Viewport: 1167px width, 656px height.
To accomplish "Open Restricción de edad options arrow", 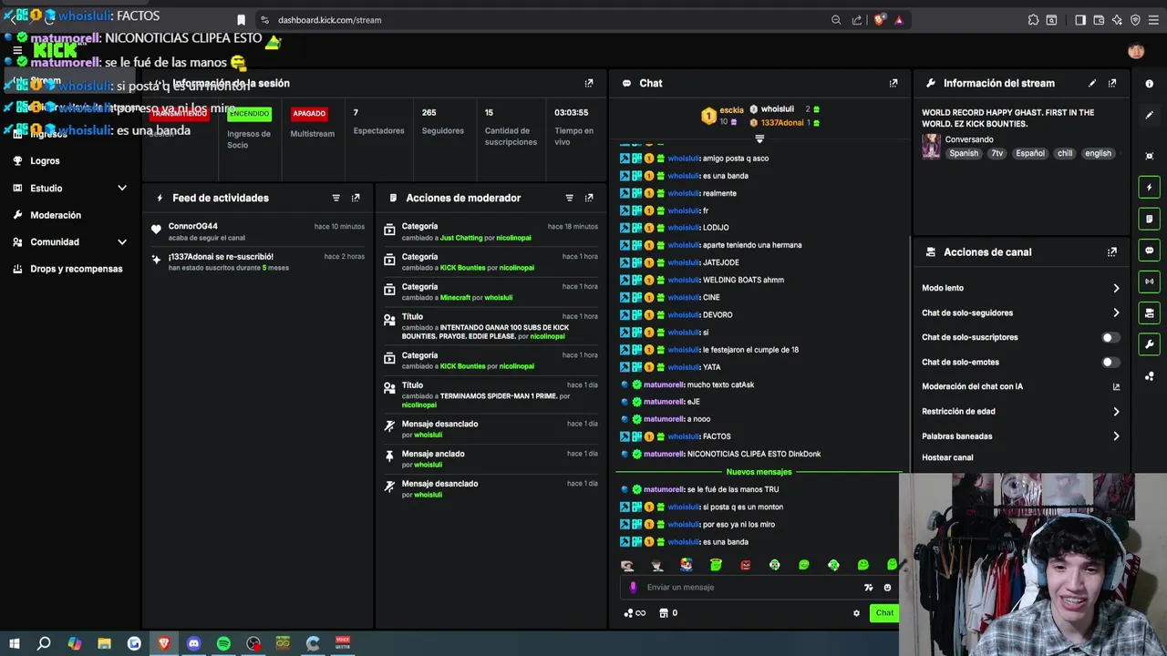I will (x=1116, y=412).
